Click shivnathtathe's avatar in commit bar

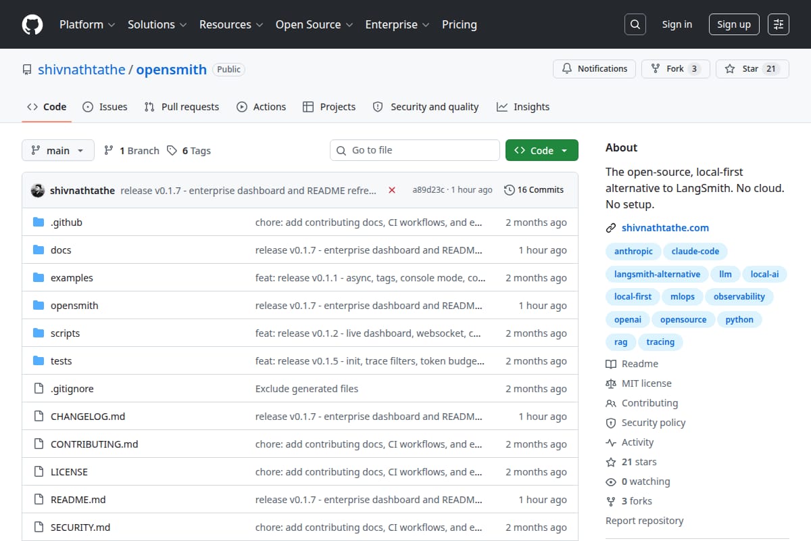(38, 190)
